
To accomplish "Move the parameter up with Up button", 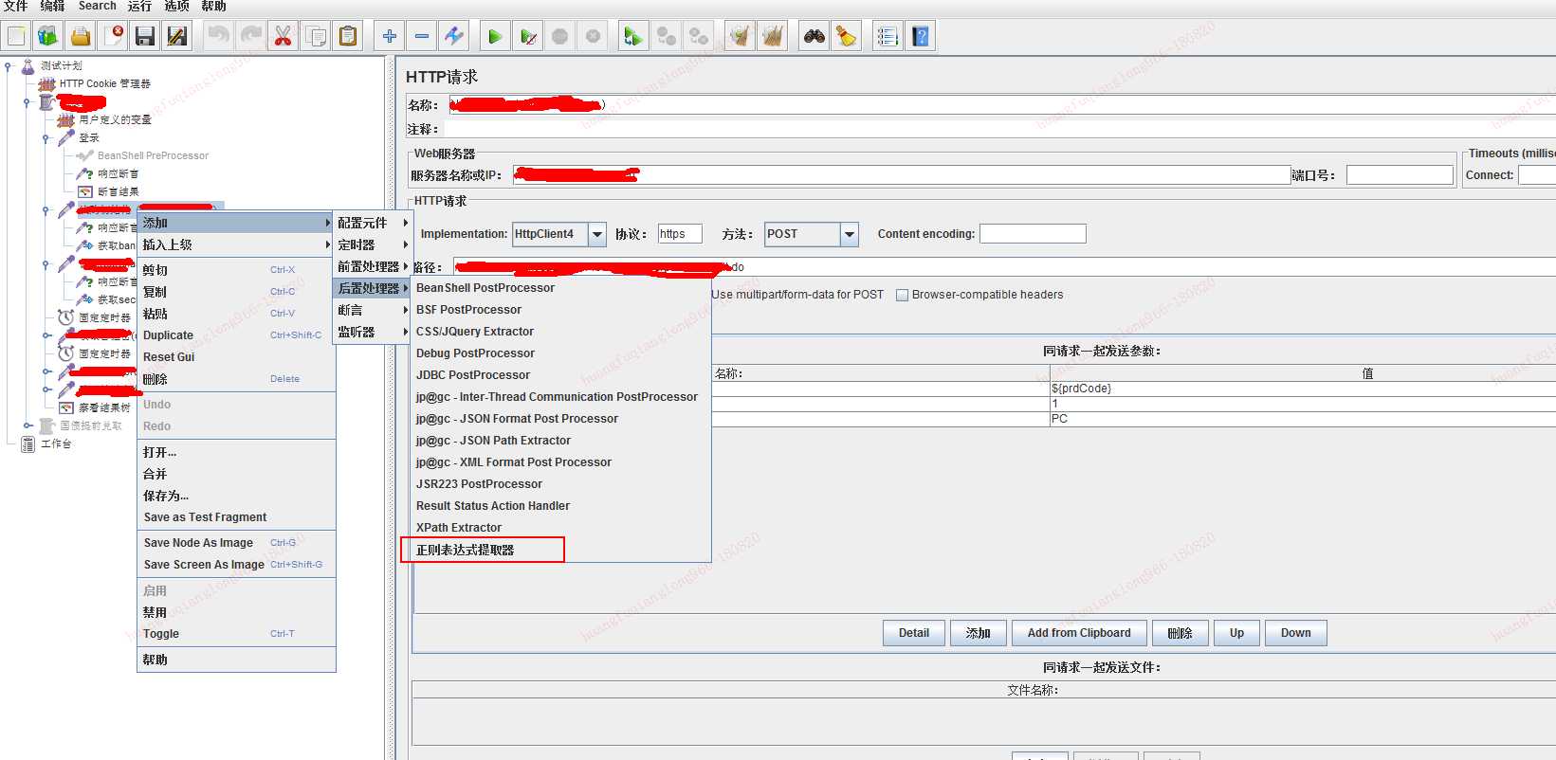I will pyautogui.click(x=1236, y=633).
